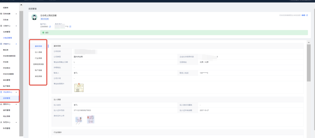Select the 品牌资质信息 section tab

coord(38,64)
